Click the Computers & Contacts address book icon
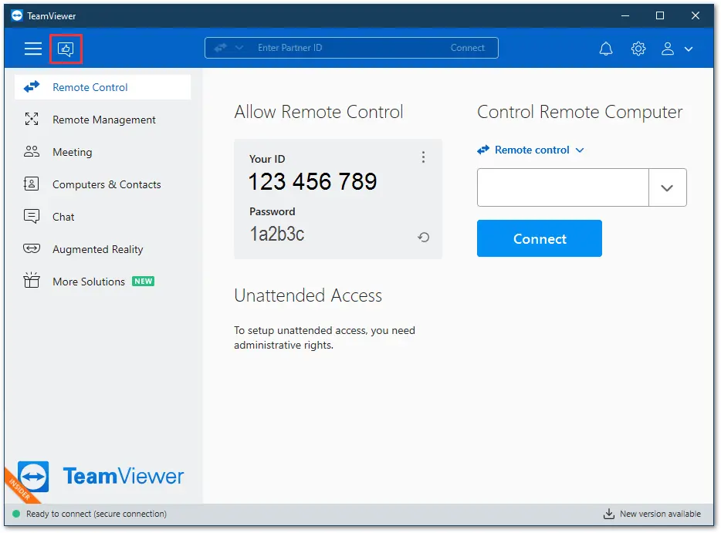Image resolution: width=721 pixels, height=533 pixels. [32, 184]
